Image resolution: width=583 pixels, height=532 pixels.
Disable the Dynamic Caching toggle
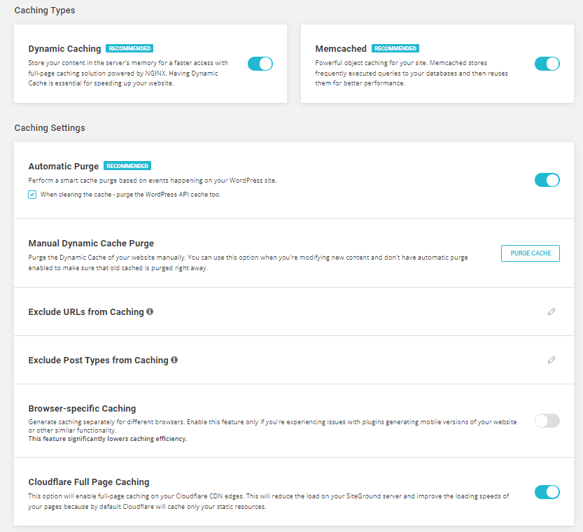tap(260, 64)
